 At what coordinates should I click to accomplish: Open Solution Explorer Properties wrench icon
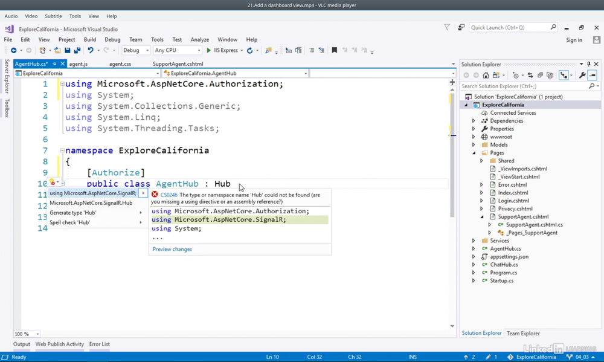pos(582,76)
